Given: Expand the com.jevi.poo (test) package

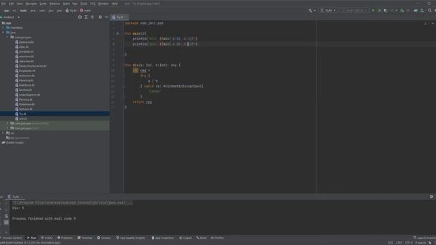Looking at the screenshot, I should pos(7,128).
